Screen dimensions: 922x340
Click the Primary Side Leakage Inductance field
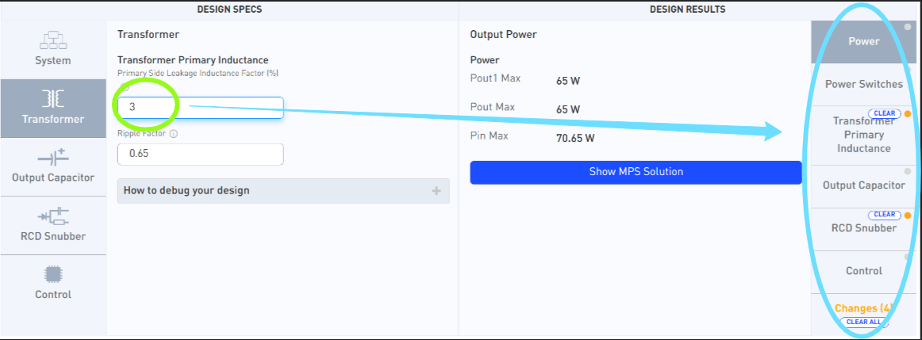coord(200,108)
